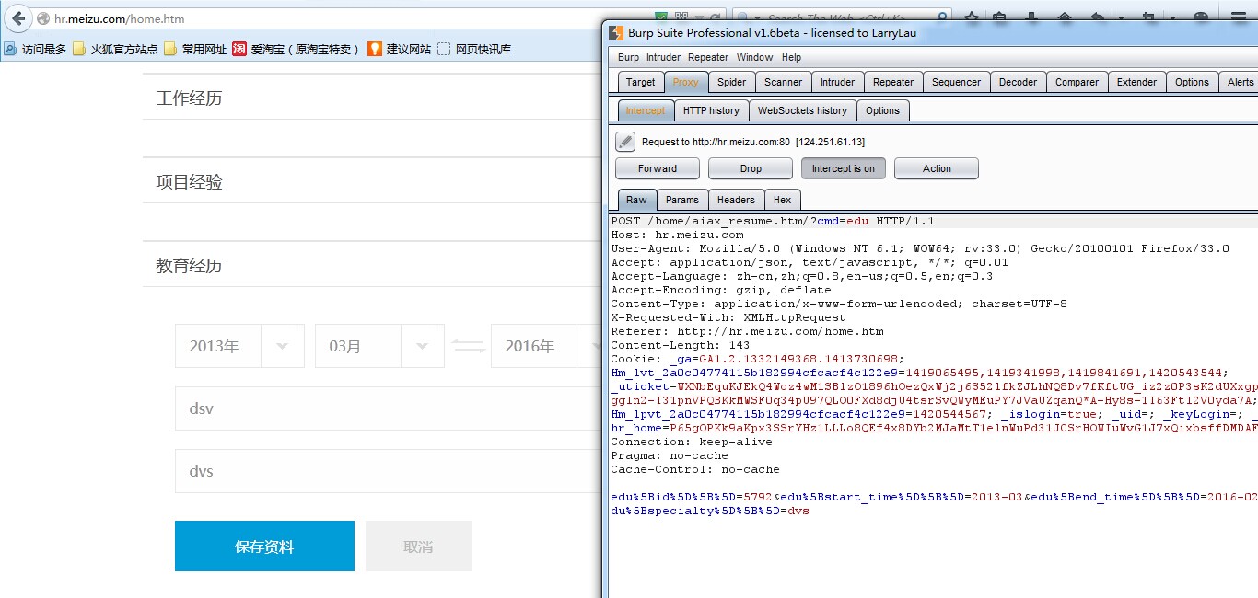This screenshot has height=598, width=1258.
Task: Switch to the Target tab
Action: click(x=640, y=82)
